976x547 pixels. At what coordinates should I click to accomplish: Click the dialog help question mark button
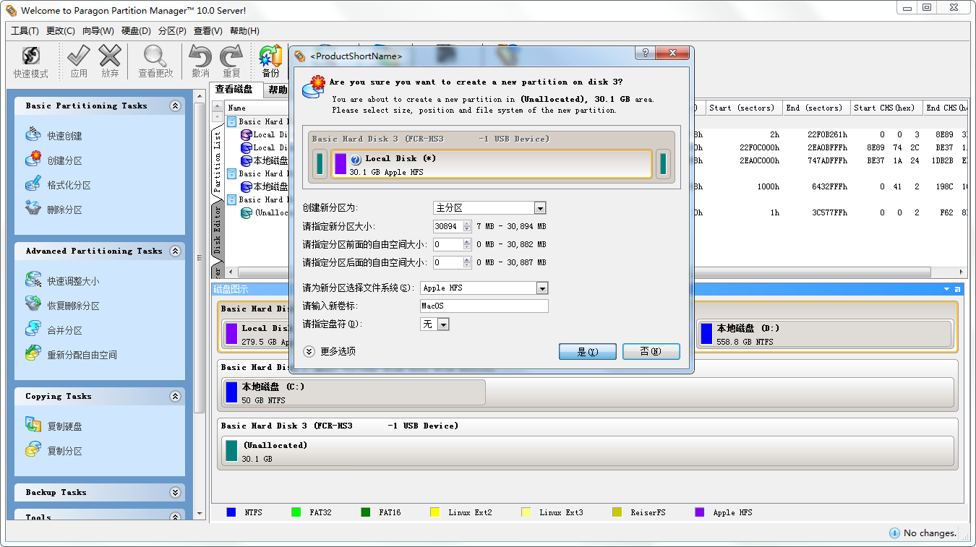[645, 53]
